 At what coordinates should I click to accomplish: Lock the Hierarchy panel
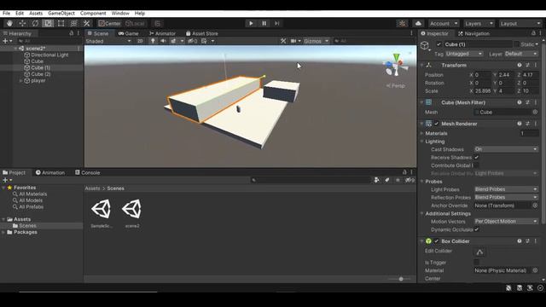(x=72, y=33)
